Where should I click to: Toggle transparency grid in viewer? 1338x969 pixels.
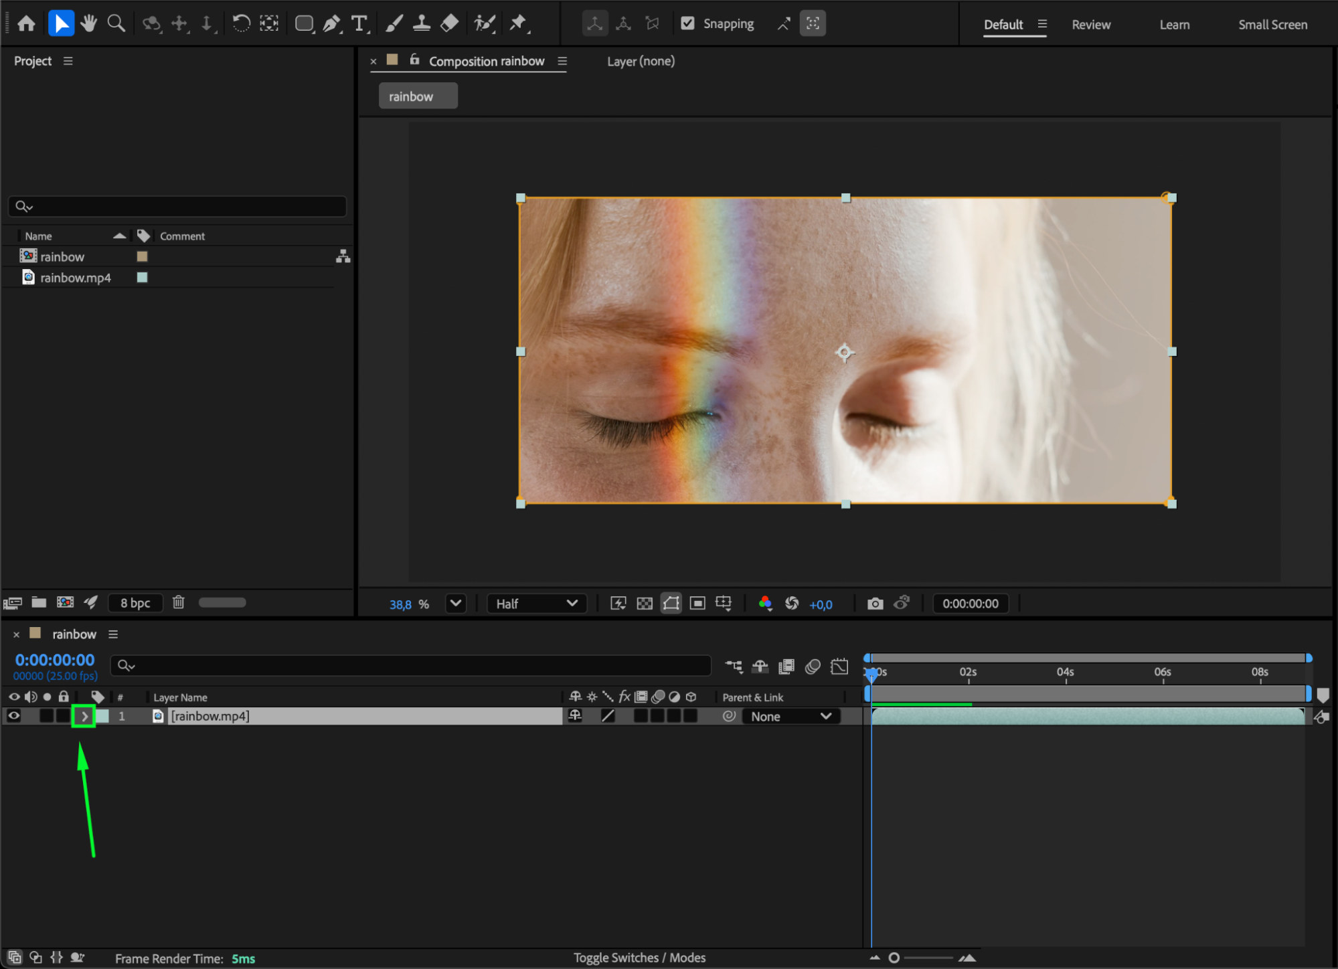(644, 604)
